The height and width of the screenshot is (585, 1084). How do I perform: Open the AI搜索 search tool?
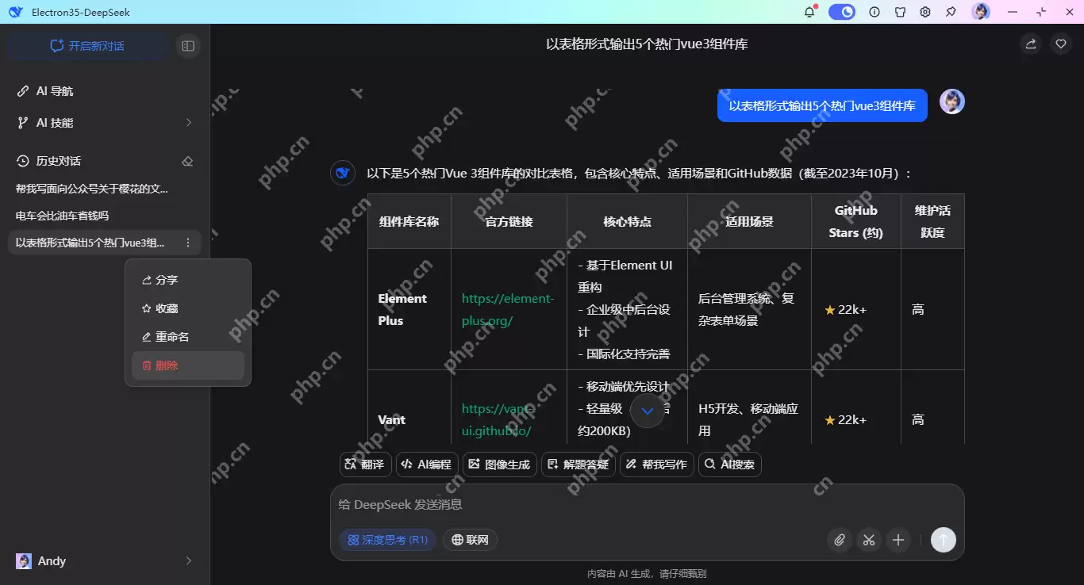(x=729, y=465)
